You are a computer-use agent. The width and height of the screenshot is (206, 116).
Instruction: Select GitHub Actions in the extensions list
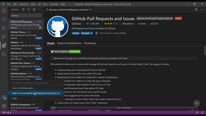[26, 76]
